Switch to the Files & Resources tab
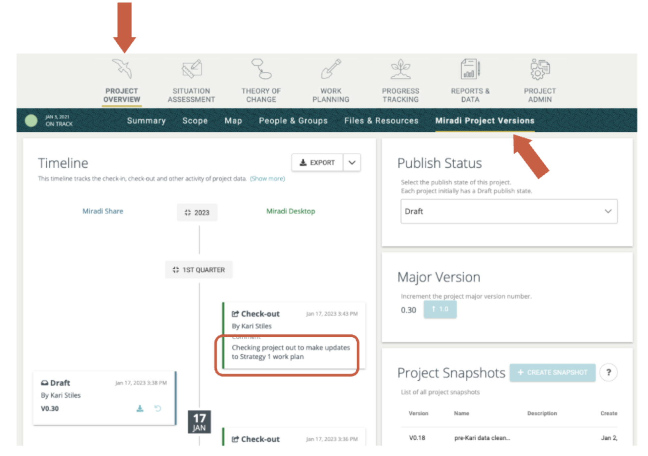The width and height of the screenshot is (648, 456). click(x=381, y=121)
